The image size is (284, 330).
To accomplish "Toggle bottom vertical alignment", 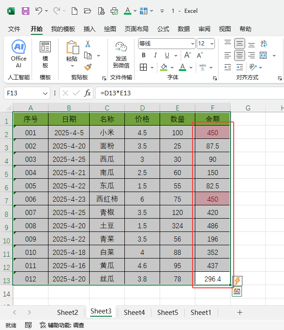I will pyautogui.click(x=252, y=44).
